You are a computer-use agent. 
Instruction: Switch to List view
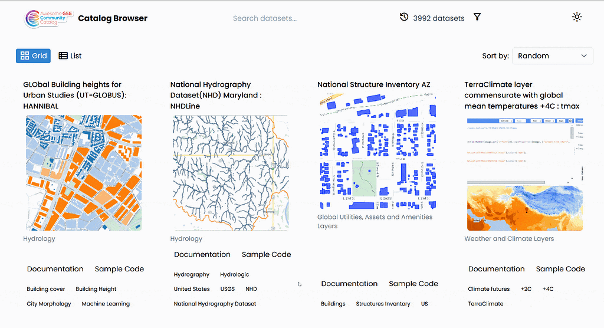(70, 56)
